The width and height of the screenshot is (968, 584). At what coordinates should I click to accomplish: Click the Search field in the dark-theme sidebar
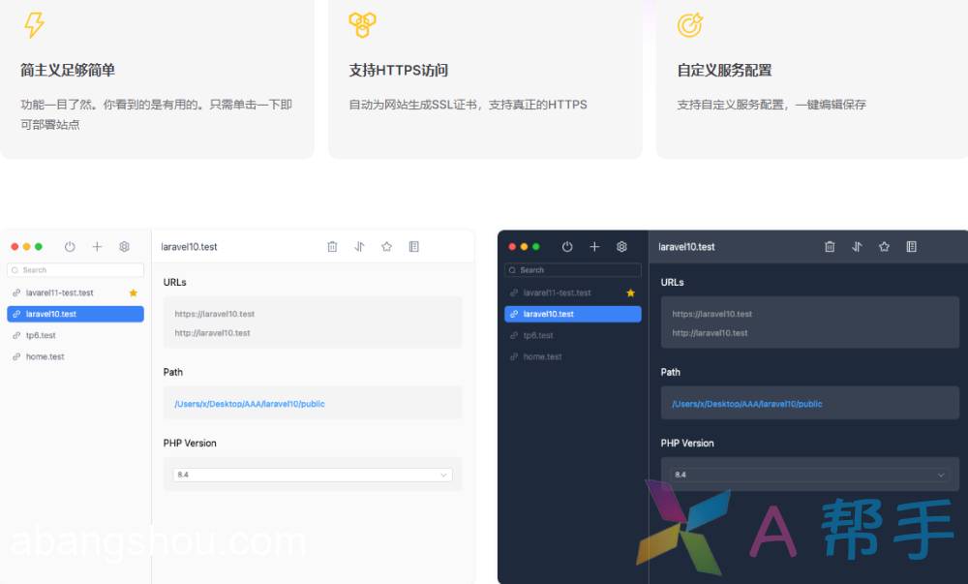pos(573,270)
